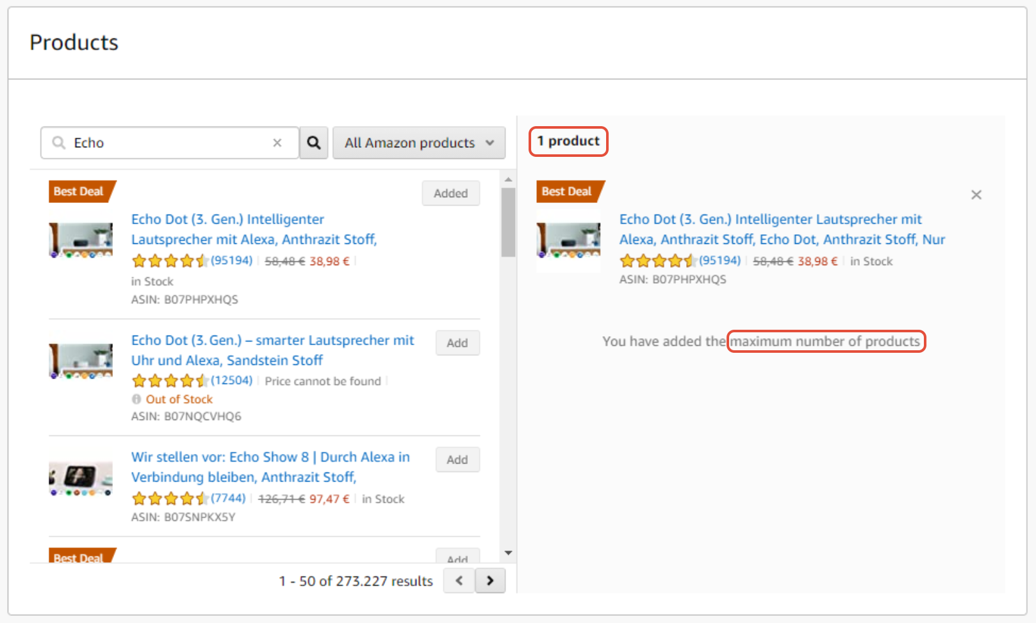Click the Products heading
Image resolution: width=1036 pixels, height=623 pixels.
click(x=74, y=42)
